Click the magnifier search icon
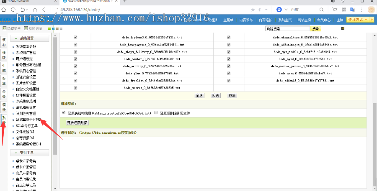 pos(321,10)
